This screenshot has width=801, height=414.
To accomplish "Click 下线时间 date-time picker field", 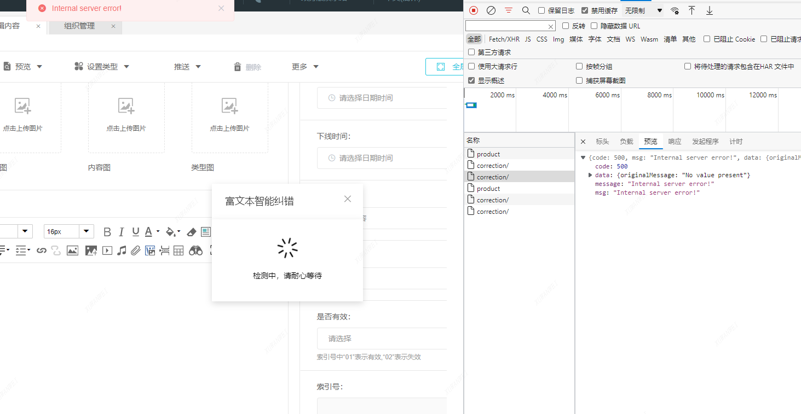I will coord(382,158).
